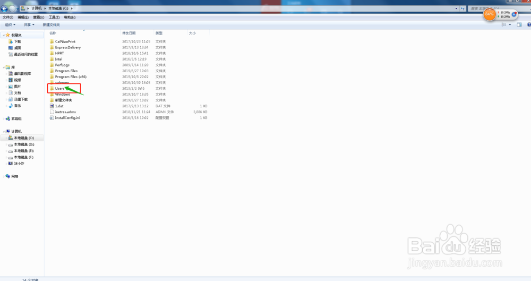
Task: Click 本地磁盘 (C:) in the address breadcrumb
Action: 58,8
